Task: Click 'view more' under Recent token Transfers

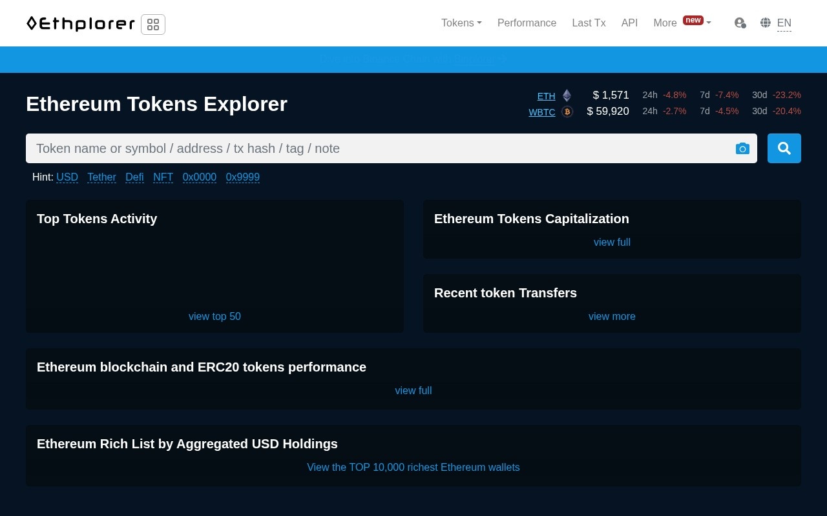Action: pos(612,317)
